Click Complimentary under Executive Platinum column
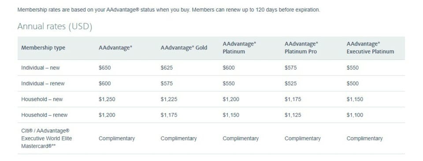 pyautogui.click(x=364, y=139)
